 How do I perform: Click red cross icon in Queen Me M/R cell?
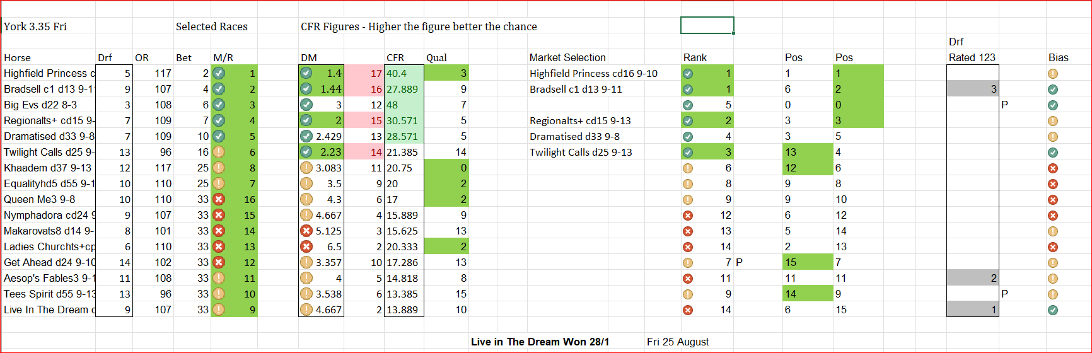pyautogui.click(x=219, y=199)
